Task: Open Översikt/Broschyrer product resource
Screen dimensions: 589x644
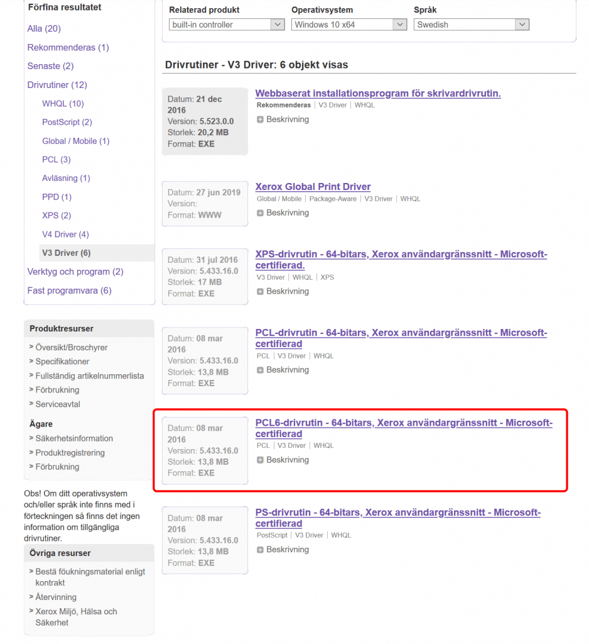Action: coord(72,347)
